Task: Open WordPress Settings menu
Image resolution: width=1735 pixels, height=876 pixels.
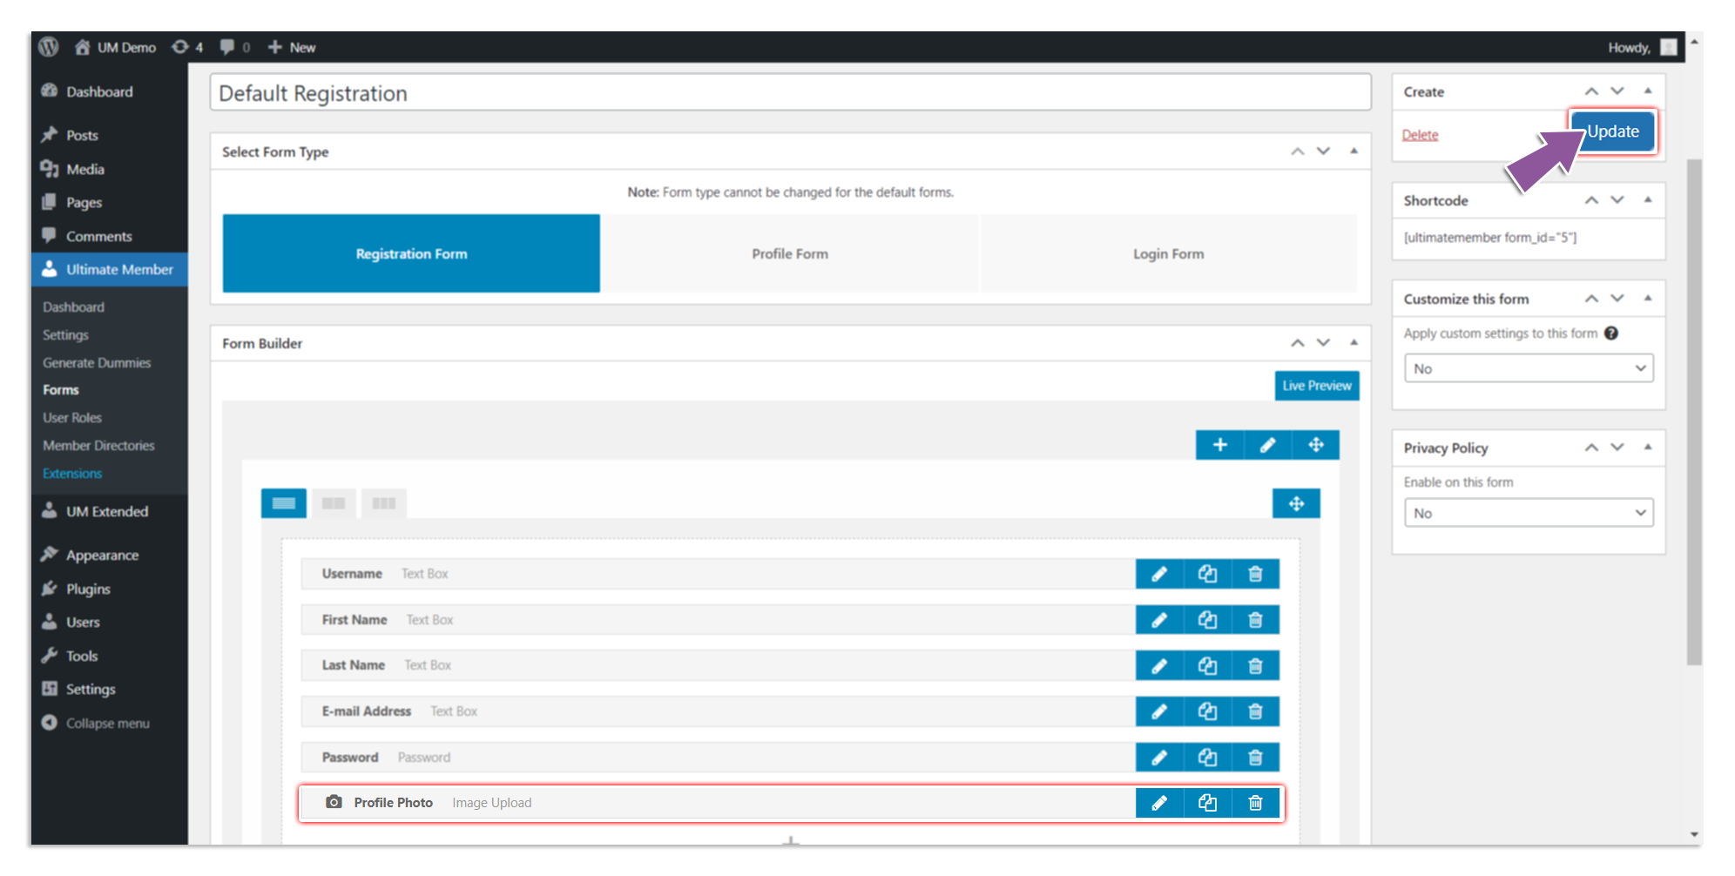Action: 91,689
